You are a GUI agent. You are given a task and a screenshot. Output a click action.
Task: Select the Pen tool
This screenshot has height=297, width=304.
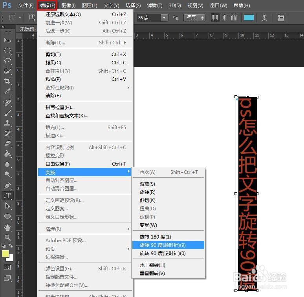7,186
